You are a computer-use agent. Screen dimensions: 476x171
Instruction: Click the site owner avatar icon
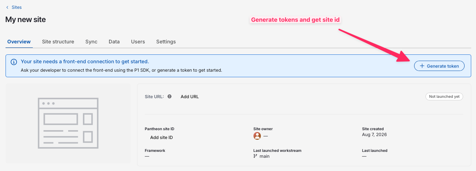point(257,136)
